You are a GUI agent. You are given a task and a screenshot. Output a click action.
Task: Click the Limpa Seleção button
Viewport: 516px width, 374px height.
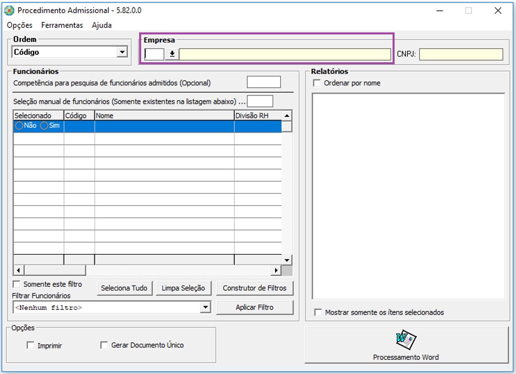point(183,288)
